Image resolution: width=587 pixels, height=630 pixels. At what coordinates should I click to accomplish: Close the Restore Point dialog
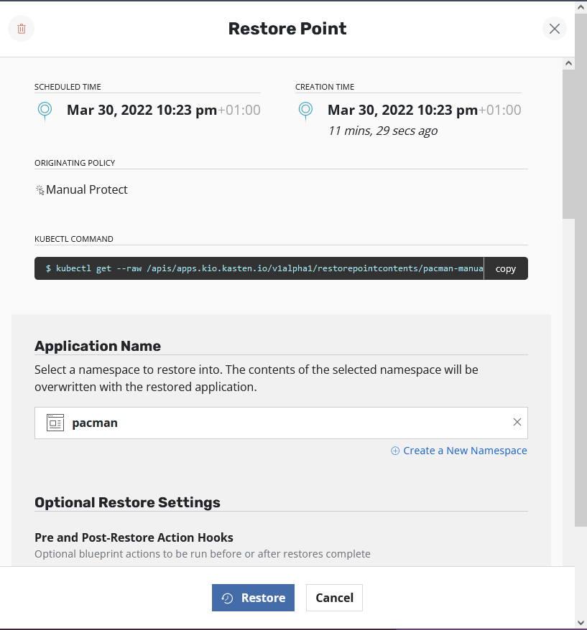click(555, 29)
